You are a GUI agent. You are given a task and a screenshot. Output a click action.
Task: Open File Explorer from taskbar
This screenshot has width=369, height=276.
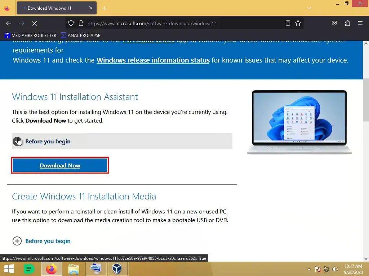74,269
